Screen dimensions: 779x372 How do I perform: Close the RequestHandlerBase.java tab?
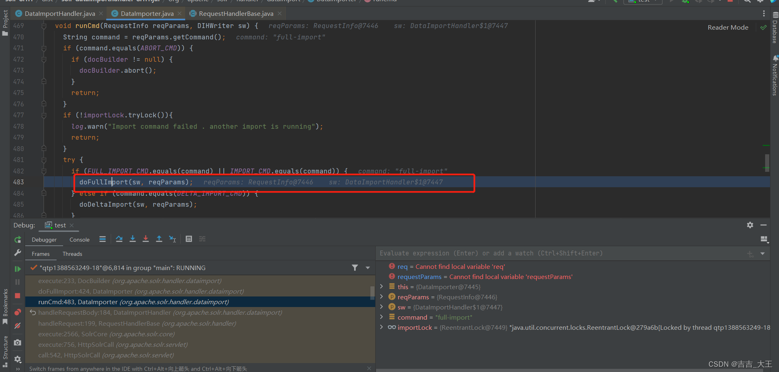click(280, 13)
